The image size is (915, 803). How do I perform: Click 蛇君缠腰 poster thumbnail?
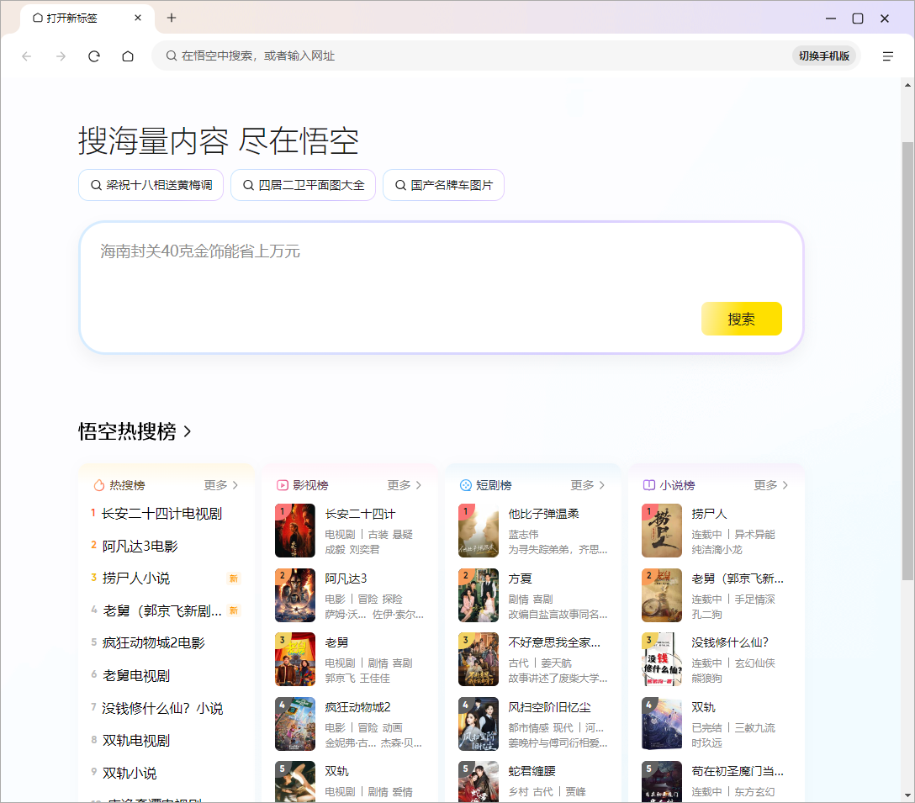(479, 781)
